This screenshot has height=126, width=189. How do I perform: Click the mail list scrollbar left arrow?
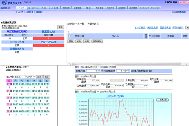point(70,64)
